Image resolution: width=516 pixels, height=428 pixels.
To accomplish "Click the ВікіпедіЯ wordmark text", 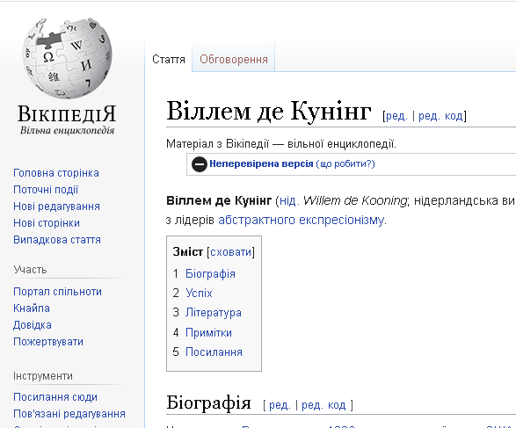I will pyautogui.click(x=67, y=114).
